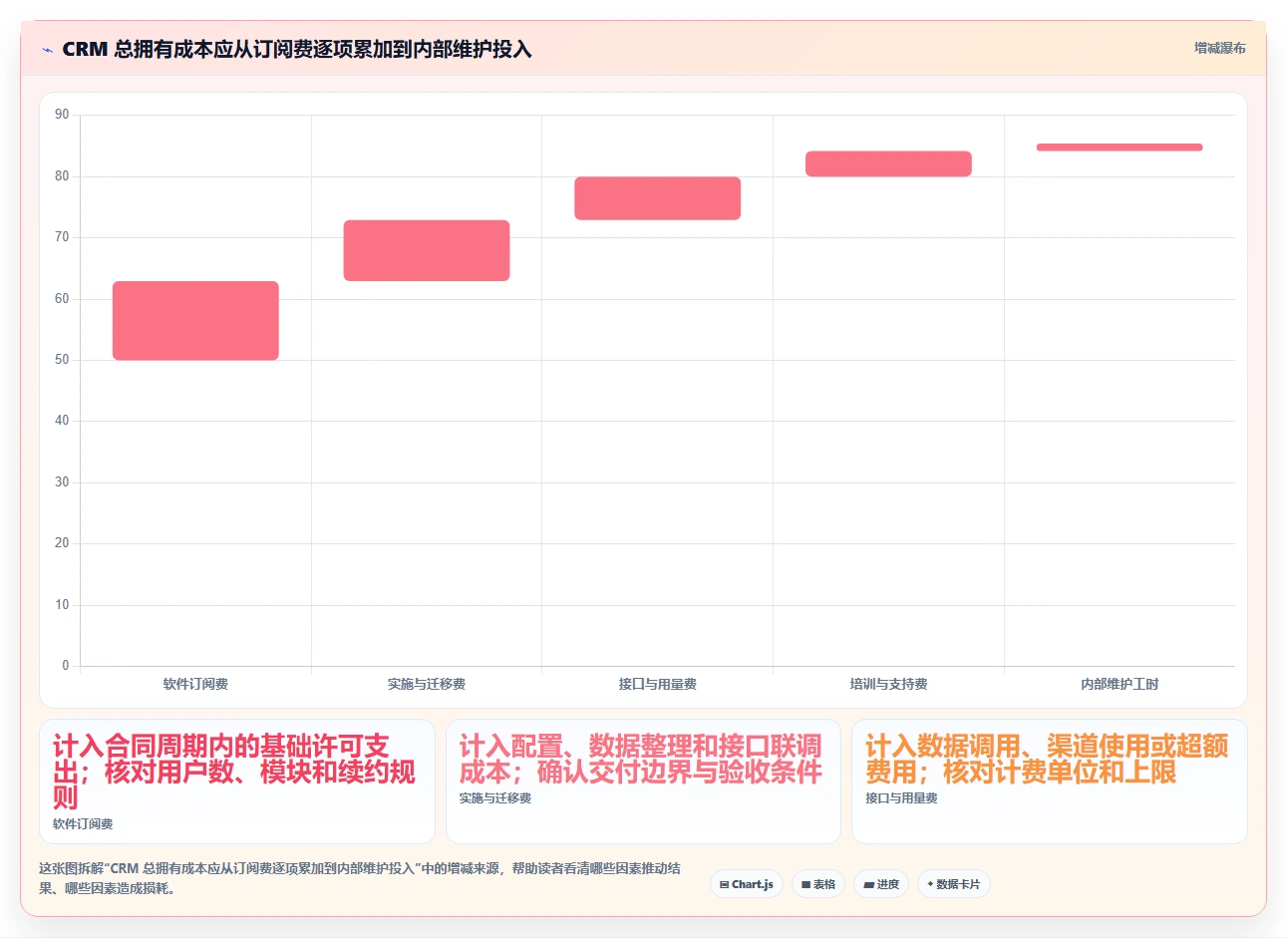The width and height of the screenshot is (1287, 938).
Task: Click the 实施与迁移费 caption in second card
Action: coord(495,798)
